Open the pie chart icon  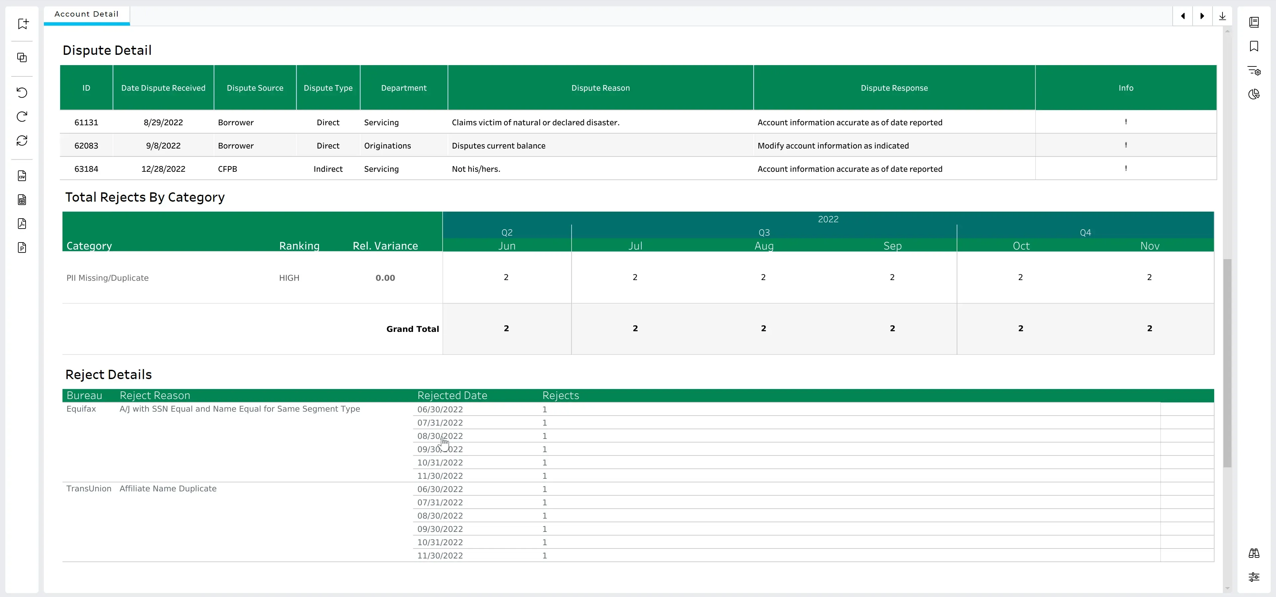click(x=1254, y=94)
